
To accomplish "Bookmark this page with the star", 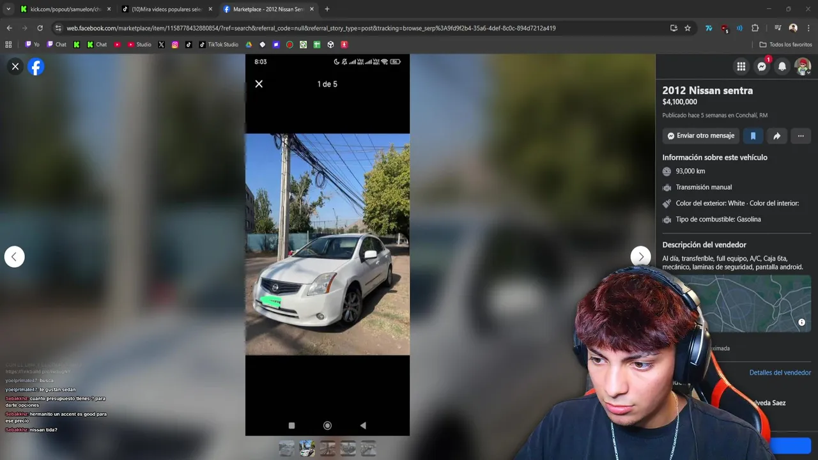I will (x=688, y=28).
